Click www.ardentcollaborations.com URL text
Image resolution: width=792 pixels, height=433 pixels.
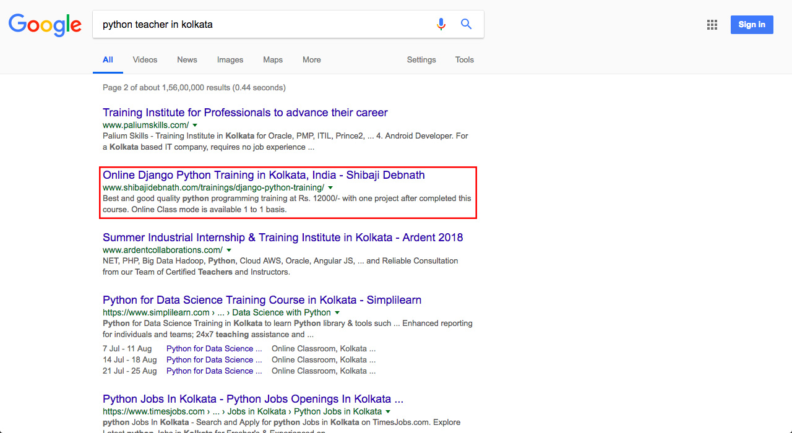tap(163, 250)
